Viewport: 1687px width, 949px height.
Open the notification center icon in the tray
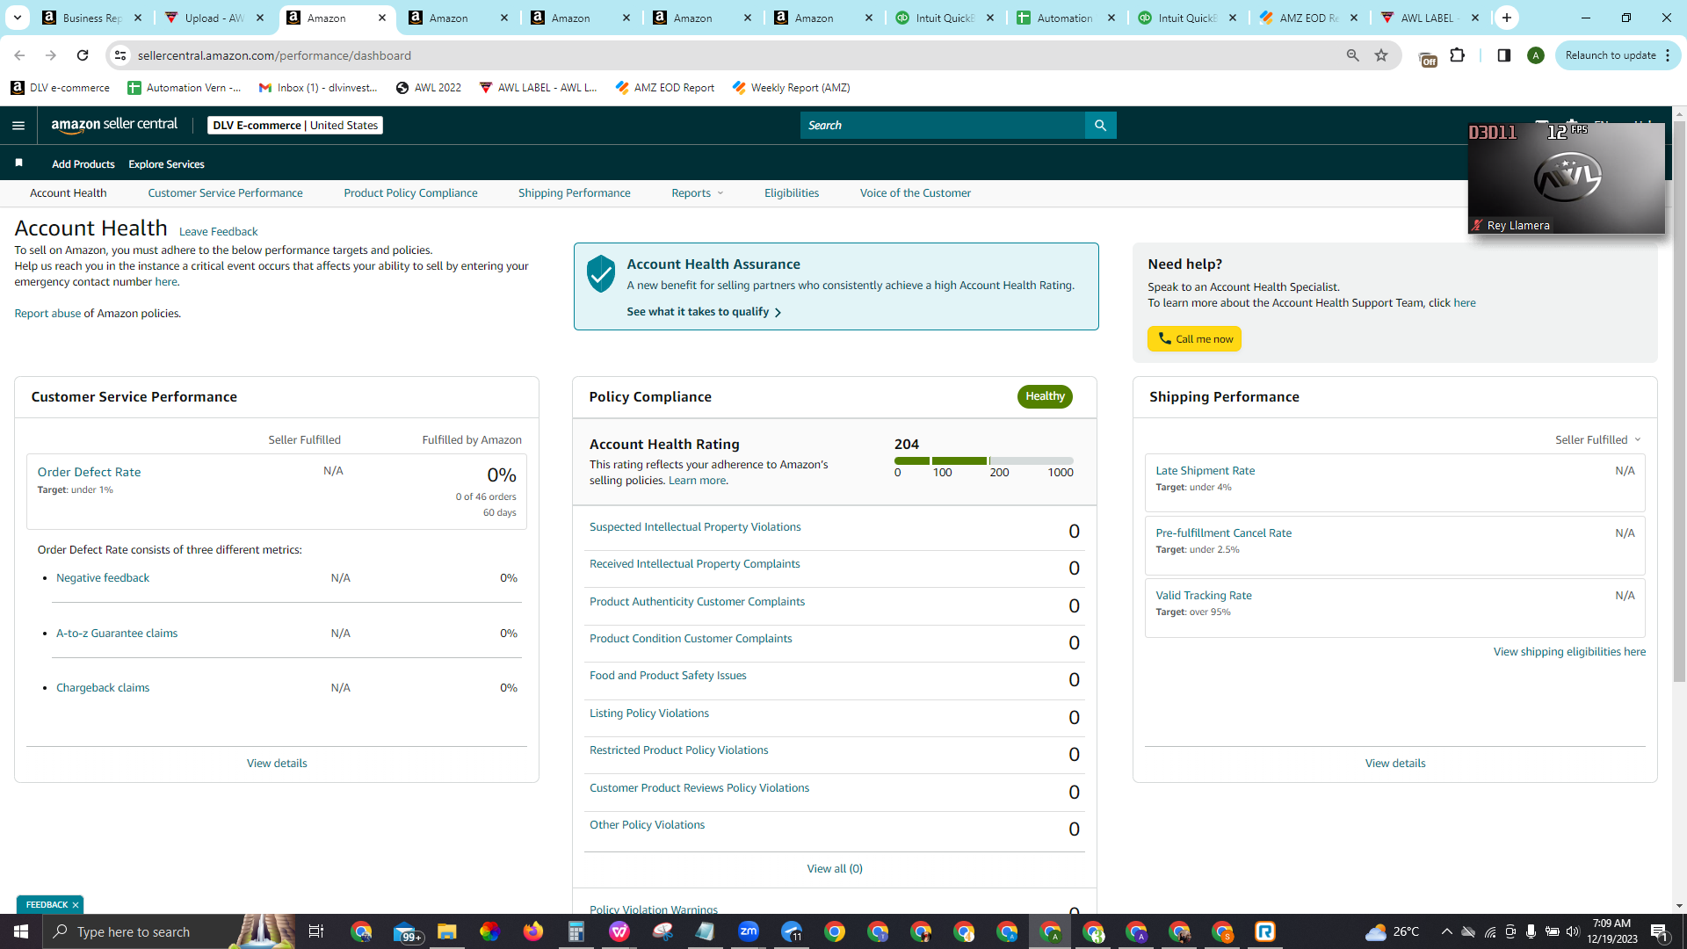(1660, 931)
